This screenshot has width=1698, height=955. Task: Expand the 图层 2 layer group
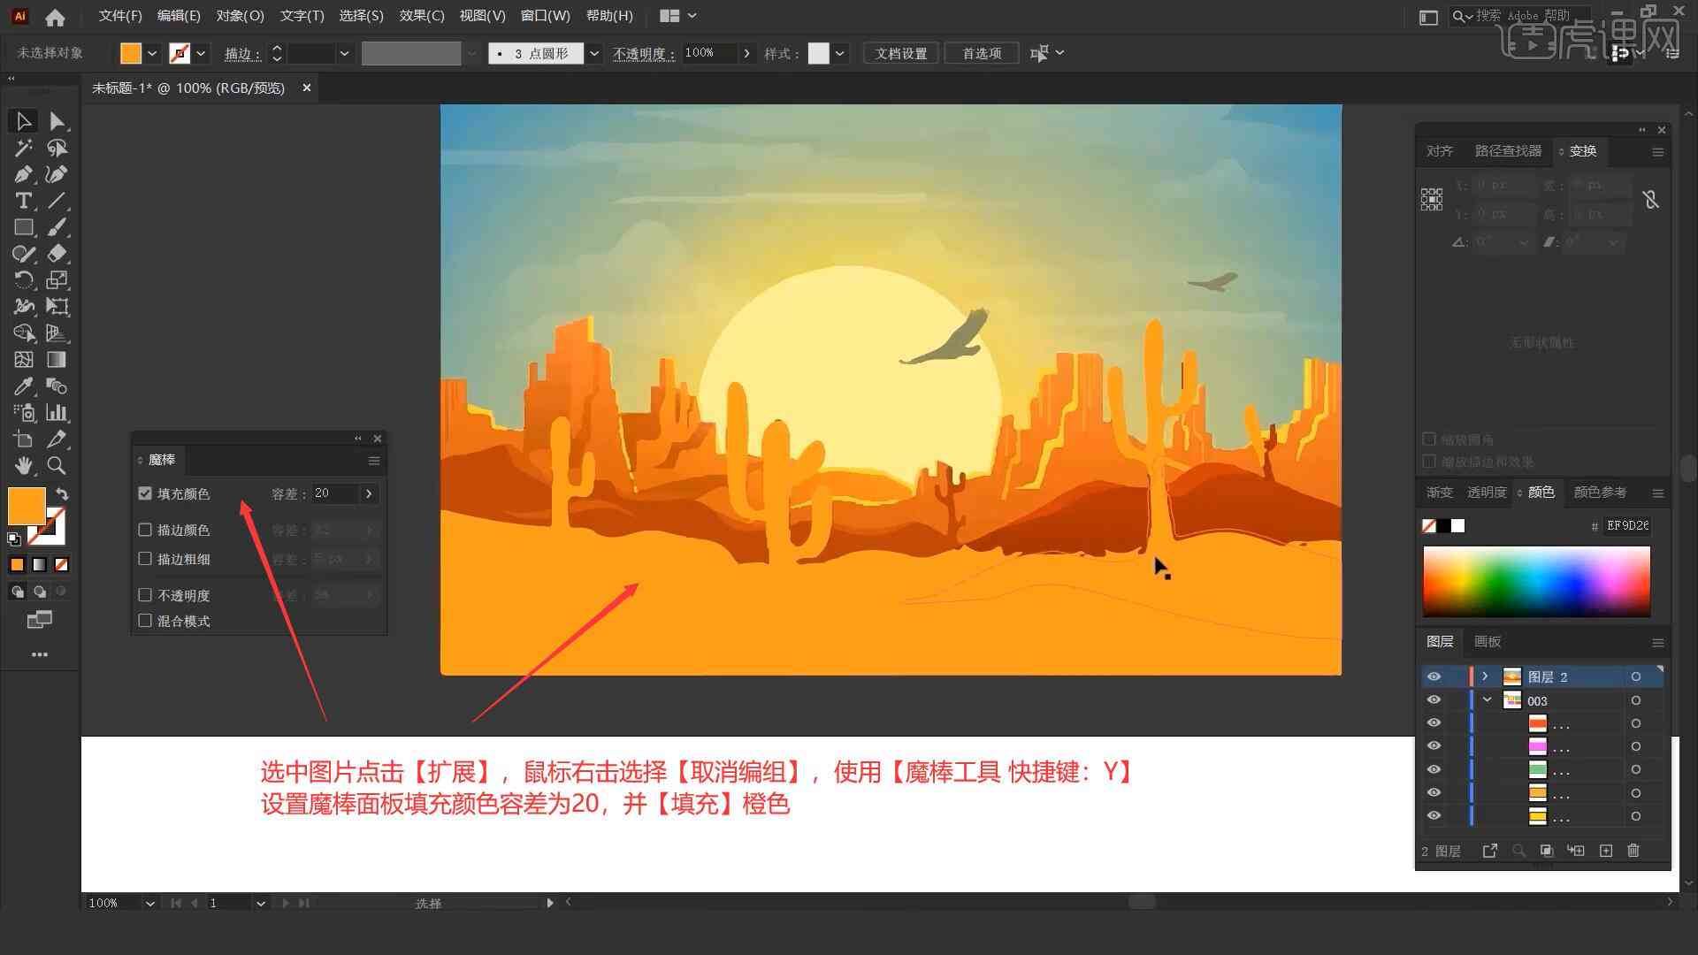(1483, 676)
